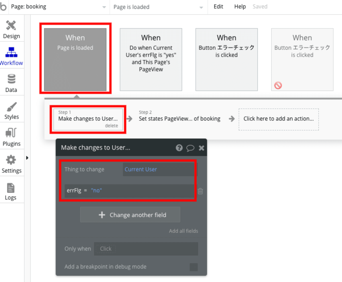Click the disabled-event red prohibition icon
342x282 pixels.
(x=278, y=85)
